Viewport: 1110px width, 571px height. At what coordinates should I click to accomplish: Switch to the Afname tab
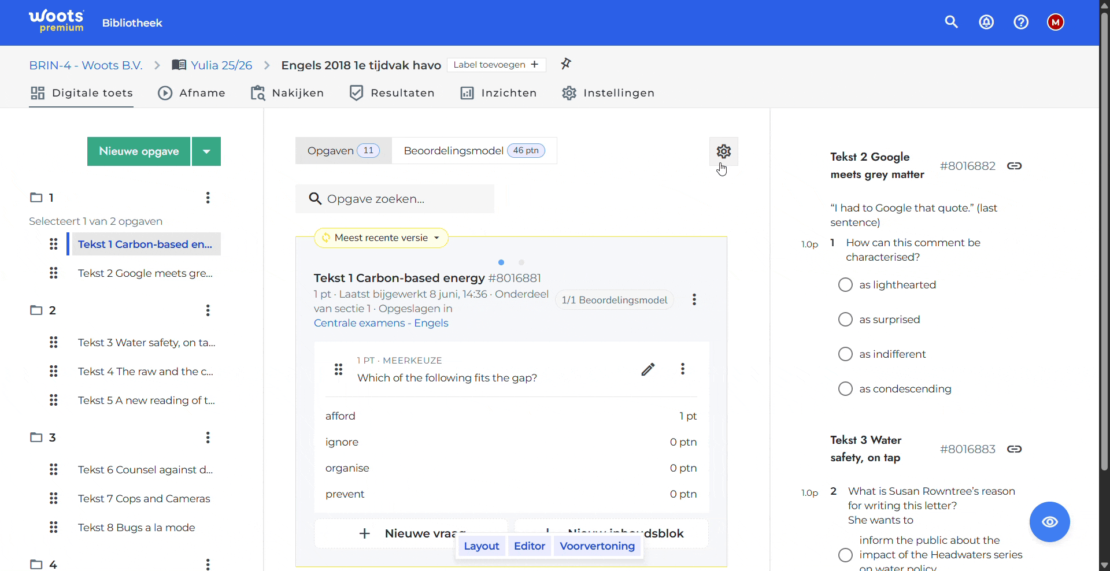[x=191, y=93]
